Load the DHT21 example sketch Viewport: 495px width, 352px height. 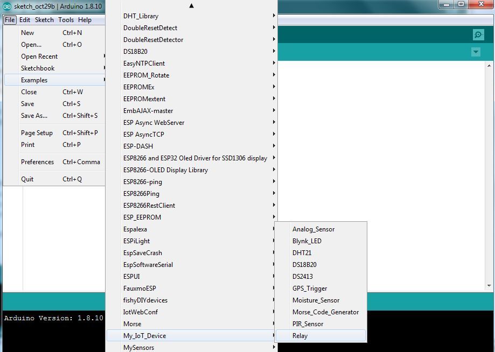pos(320,252)
